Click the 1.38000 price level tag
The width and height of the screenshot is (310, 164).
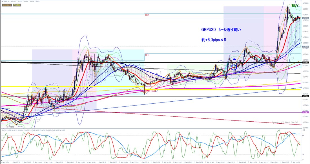pos(306,47)
